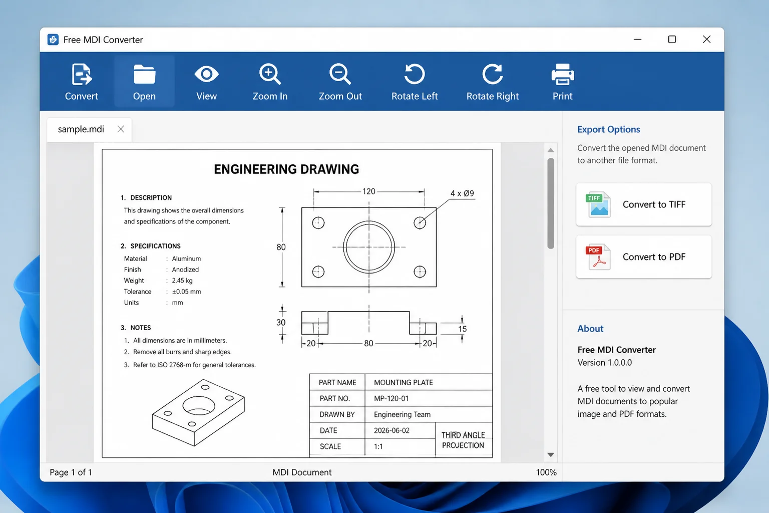Select the View eye icon

pyautogui.click(x=206, y=74)
